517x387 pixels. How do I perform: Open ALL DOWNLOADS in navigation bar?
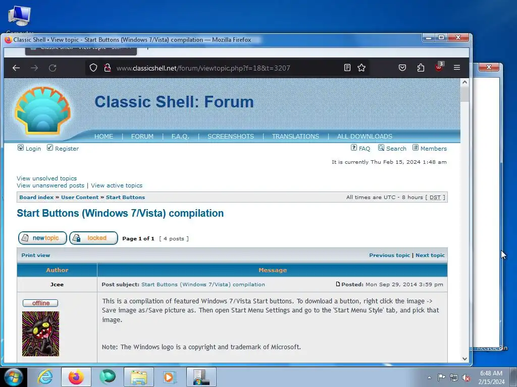(x=365, y=136)
